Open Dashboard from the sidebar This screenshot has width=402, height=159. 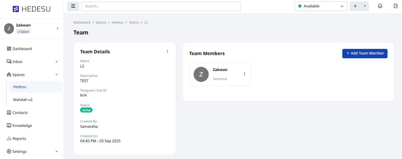[x=22, y=49]
